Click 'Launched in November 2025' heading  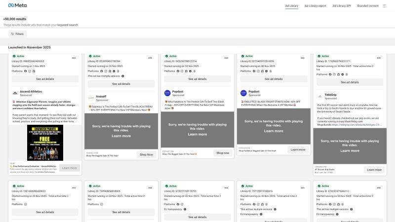pos(29,47)
